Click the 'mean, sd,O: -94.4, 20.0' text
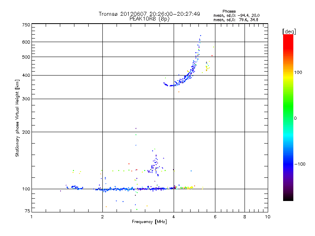 click(237, 15)
